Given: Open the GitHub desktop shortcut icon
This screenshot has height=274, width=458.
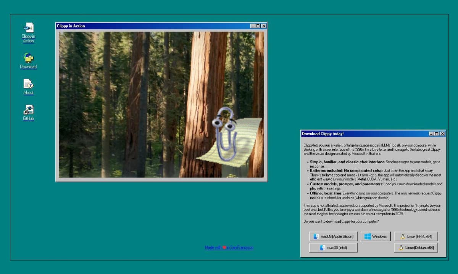Looking at the screenshot, I should (28, 113).
